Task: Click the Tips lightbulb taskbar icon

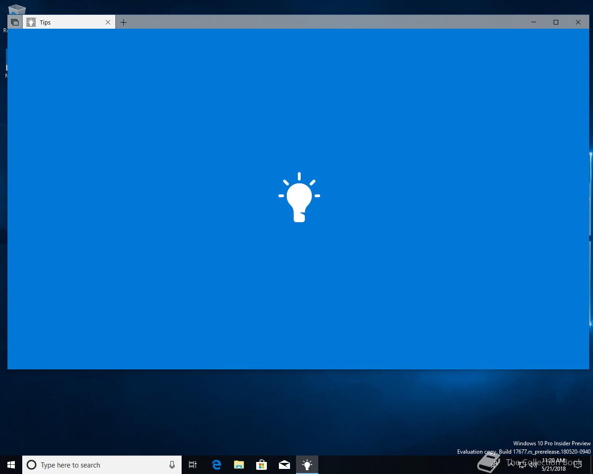Action: 307,465
